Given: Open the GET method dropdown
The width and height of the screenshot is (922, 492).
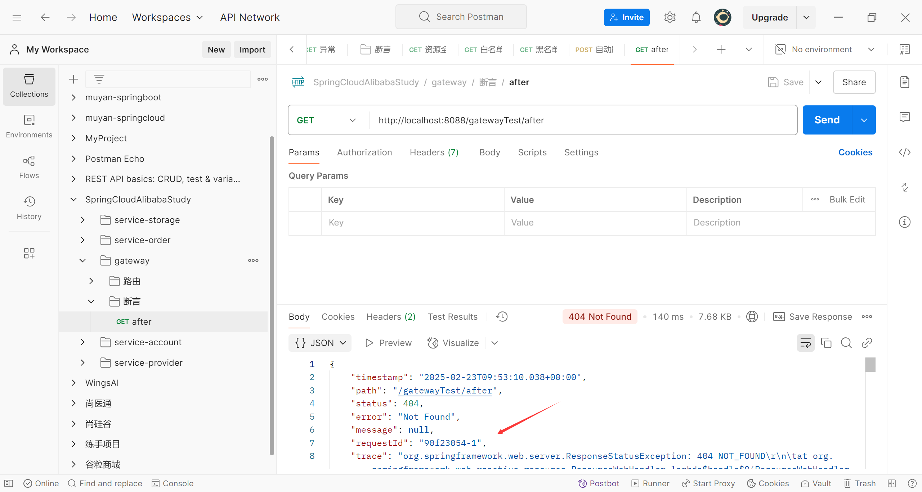Looking at the screenshot, I should click(326, 120).
